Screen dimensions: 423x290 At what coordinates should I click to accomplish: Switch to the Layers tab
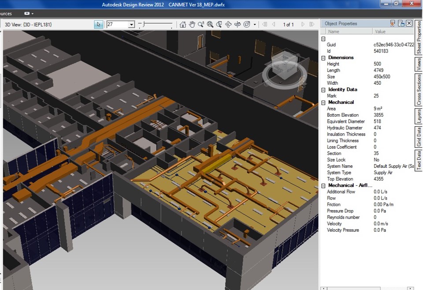tap(418, 116)
